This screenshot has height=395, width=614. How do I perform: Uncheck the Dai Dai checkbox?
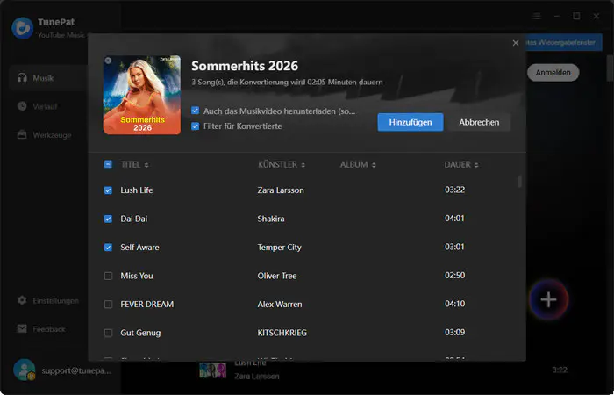click(x=108, y=219)
